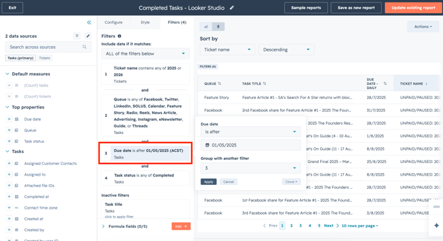Open the Task status Completed filter
This screenshot has height=241, width=443.
click(x=145, y=178)
